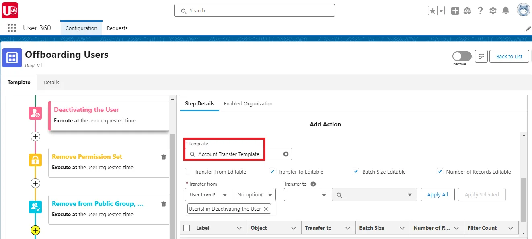Open the Requests tab

pyautogui.click(x=117, y=28)
